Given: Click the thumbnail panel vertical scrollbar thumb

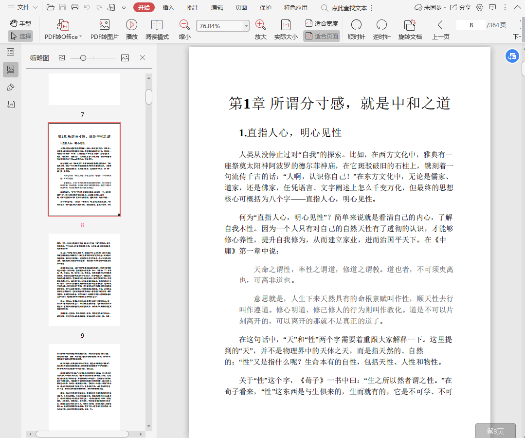Looking at the screenshot, I should [149, 97].
